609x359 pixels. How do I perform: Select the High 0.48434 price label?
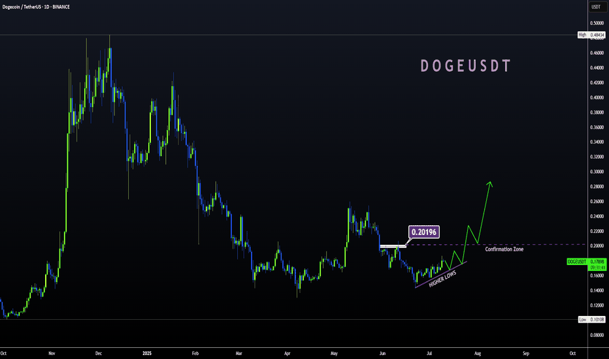[x=591, y=35]
